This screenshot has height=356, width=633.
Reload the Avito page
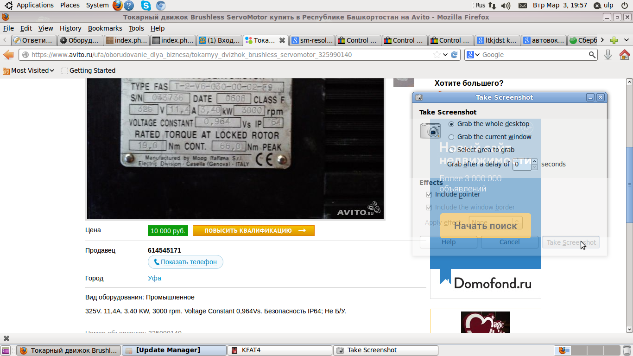coord(455,55)
